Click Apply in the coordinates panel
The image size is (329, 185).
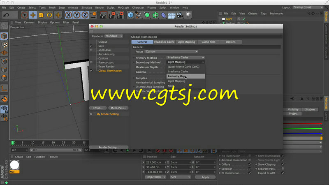[x=205, y=177]
